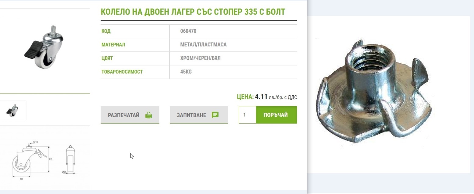Viewport: 474px width, 194px height.
Task: Click the product code 060470
Action: [188, 31]
